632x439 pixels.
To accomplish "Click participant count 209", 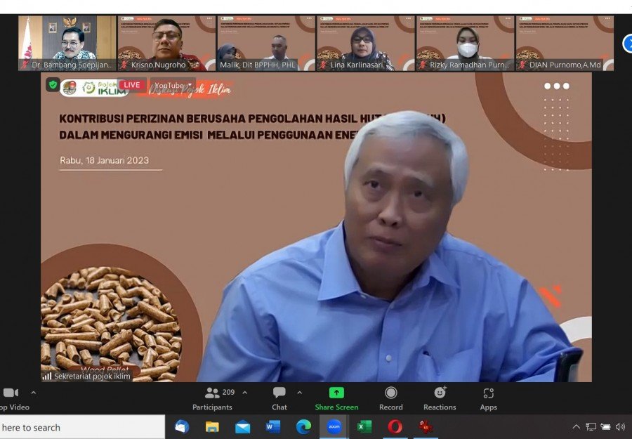I will click(x=228, y=392).
